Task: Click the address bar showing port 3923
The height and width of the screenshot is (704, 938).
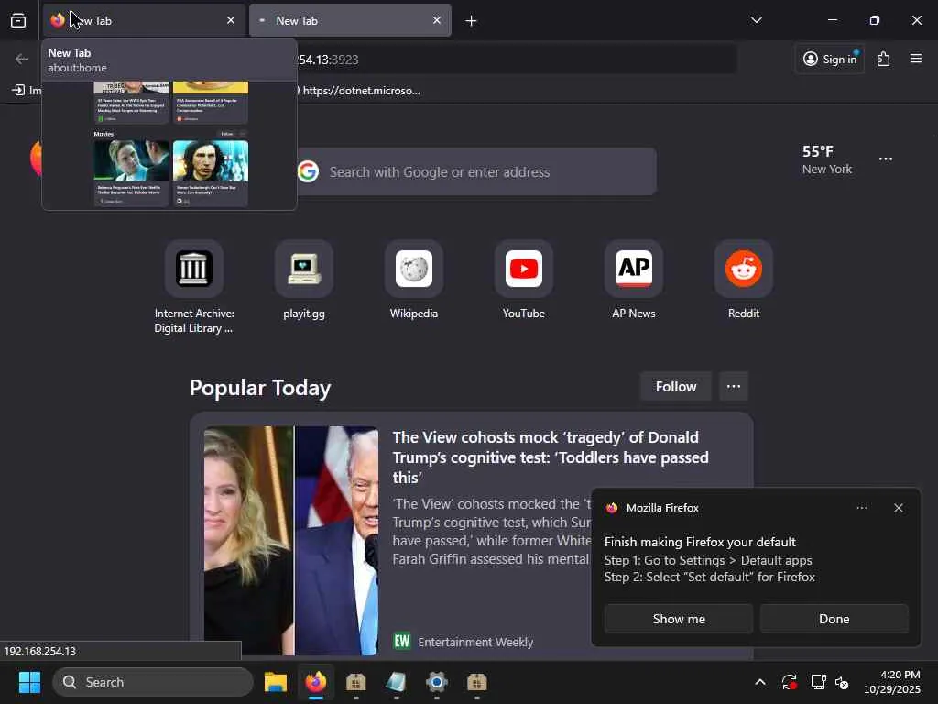Action: (x=515, y=60)
